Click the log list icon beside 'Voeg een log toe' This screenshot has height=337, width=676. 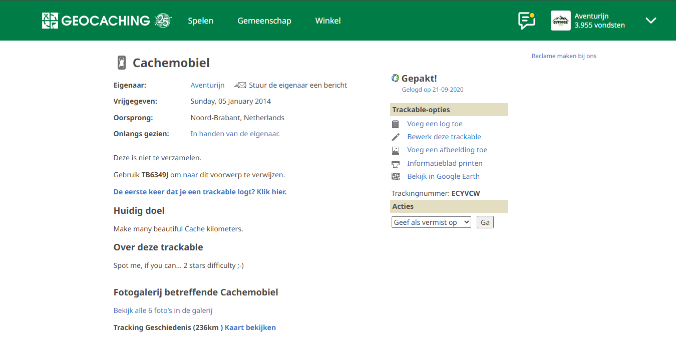[396, 124]
